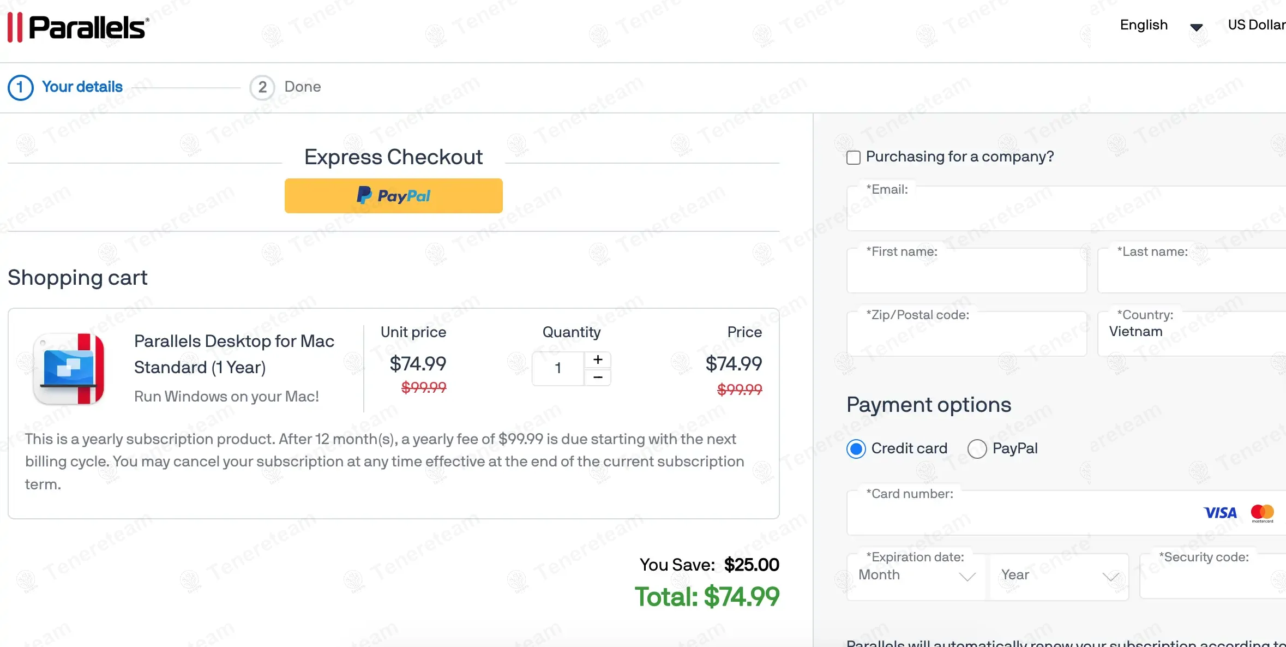
Task: Increase quantity with the plus button
Action: click(598, 360)
